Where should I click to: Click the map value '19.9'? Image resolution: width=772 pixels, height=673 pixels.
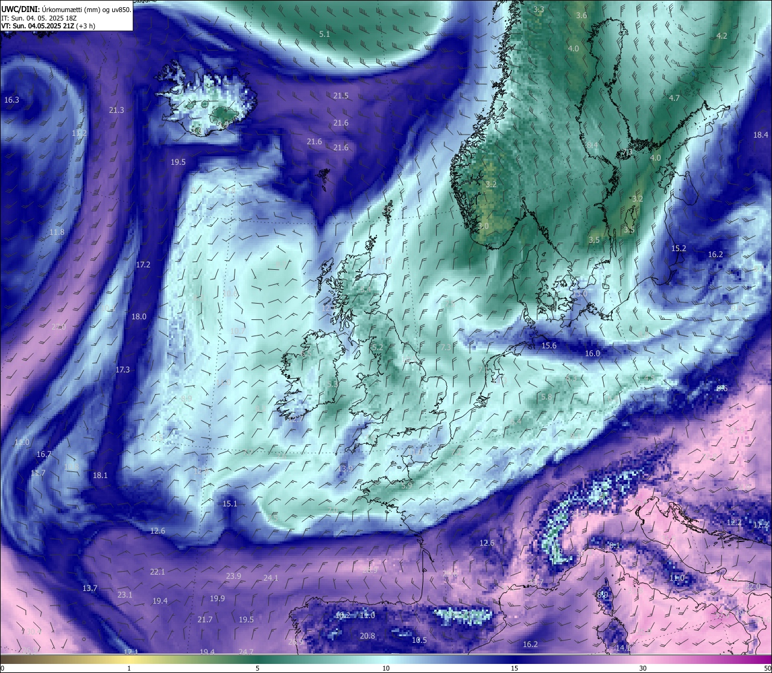(217, 599)
